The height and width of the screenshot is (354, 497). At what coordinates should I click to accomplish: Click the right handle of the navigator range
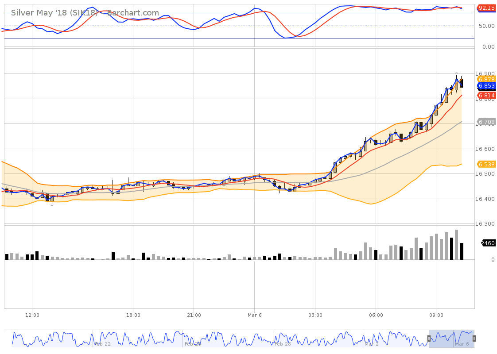474,339
